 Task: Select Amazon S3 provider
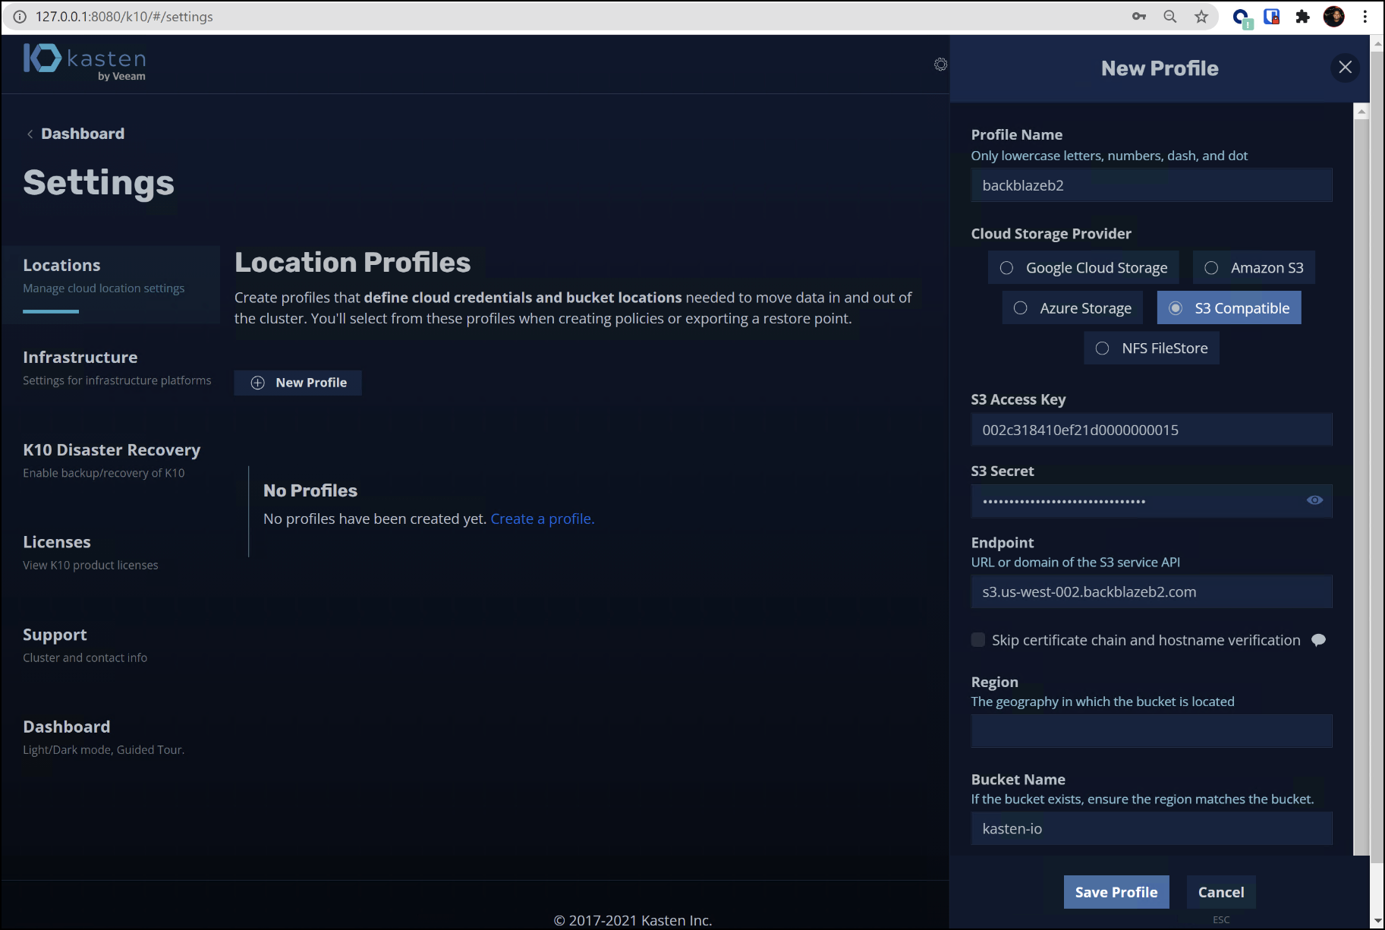(1254, 268)
